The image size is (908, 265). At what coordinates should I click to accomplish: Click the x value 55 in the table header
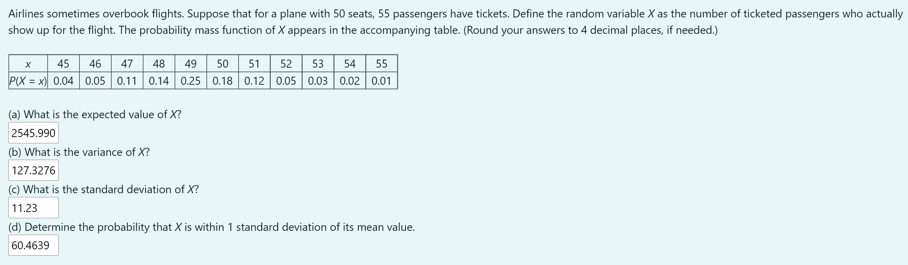click(x=382, y=63)
